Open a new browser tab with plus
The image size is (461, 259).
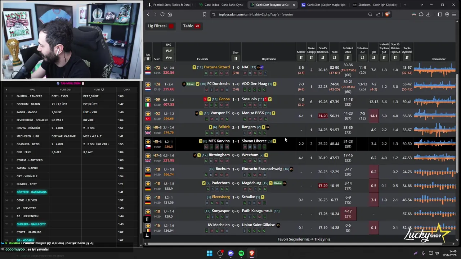click(405, 5)
